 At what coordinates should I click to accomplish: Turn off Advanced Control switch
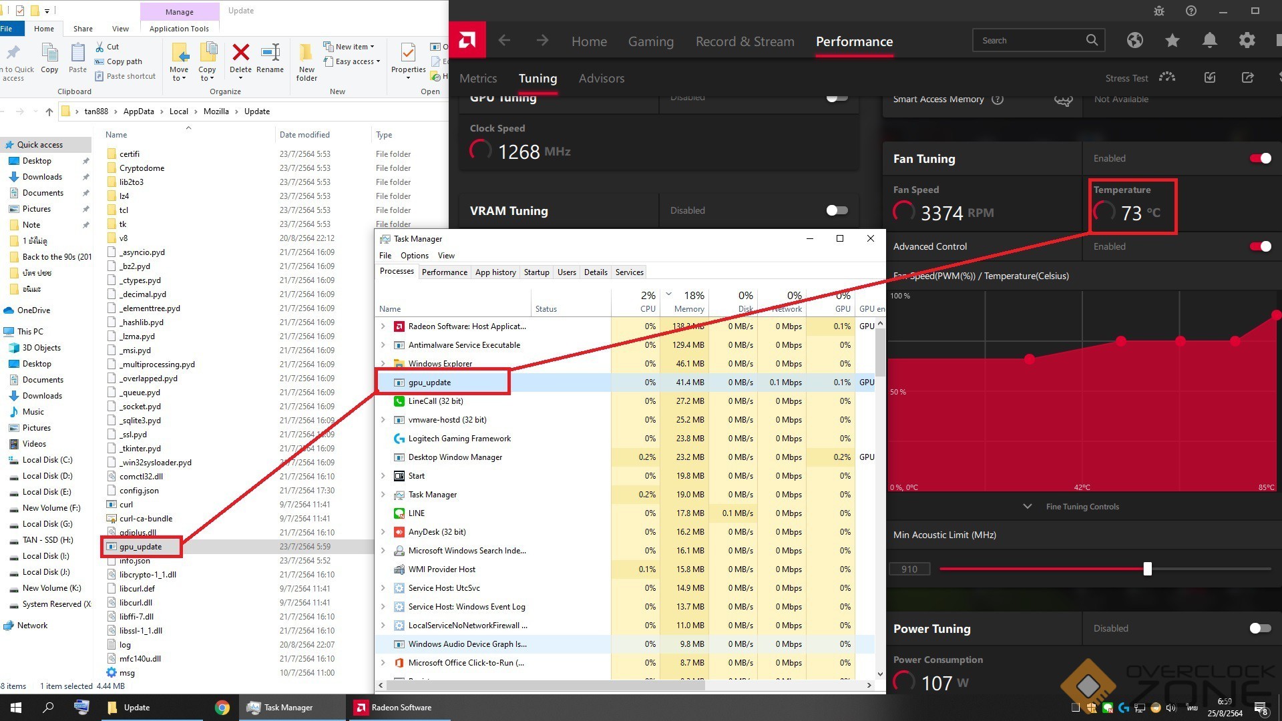click(1261, 246)
